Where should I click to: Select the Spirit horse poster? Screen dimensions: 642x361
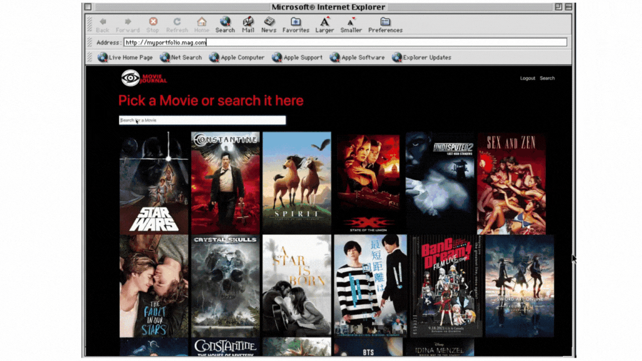(x=297, y=183)
